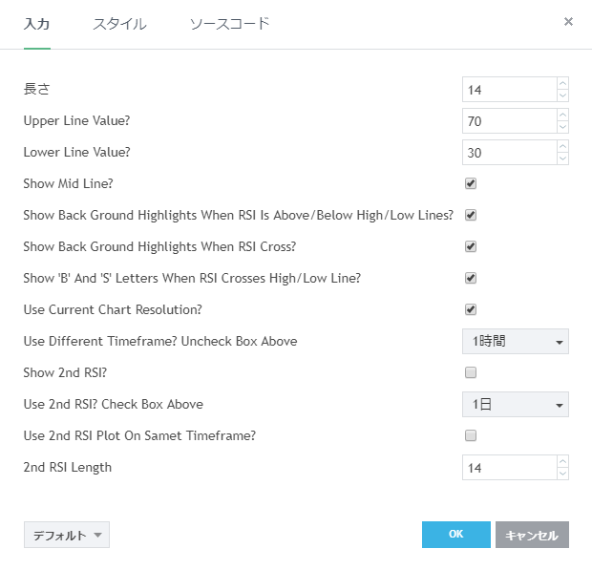Image resolution: width=592 pixels, height=570 pixels.
Task: Open the ソースコード tab
Action: click(230, 24)
